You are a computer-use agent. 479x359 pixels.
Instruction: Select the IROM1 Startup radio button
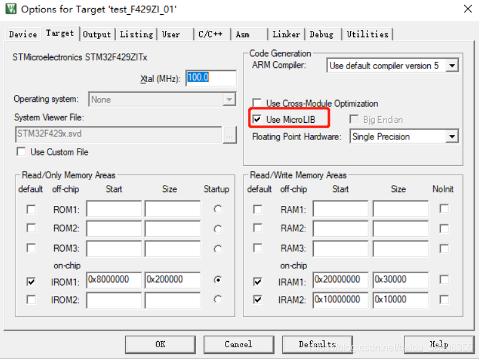click(218, 280)
